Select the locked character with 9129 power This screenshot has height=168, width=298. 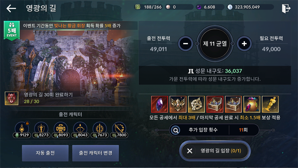click(22, 130)
